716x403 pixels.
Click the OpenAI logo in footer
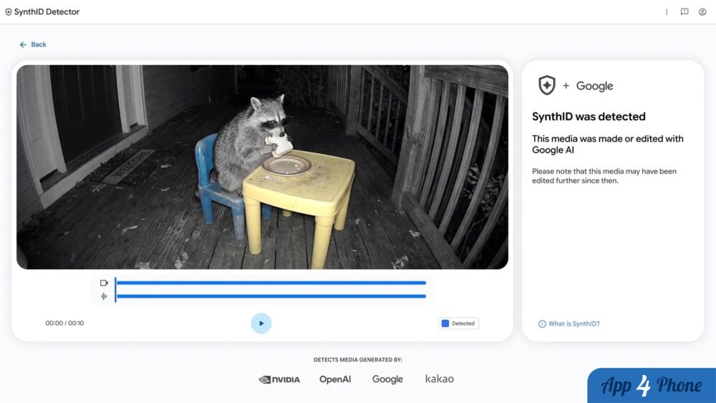[x=335, y=379]
